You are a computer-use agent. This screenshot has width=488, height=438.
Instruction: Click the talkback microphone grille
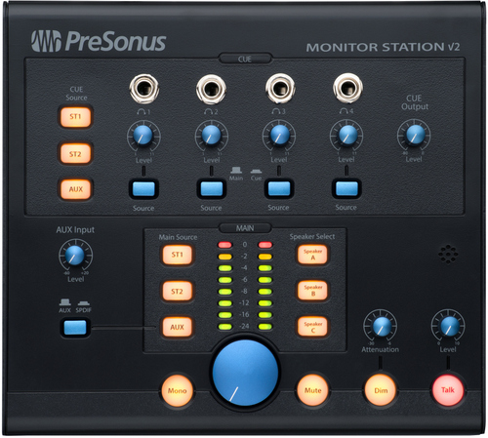[x=448, y=254]
